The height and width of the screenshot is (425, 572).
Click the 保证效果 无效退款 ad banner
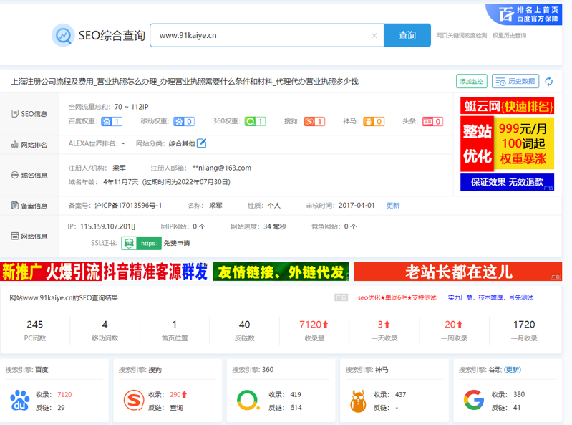[507, 182]
